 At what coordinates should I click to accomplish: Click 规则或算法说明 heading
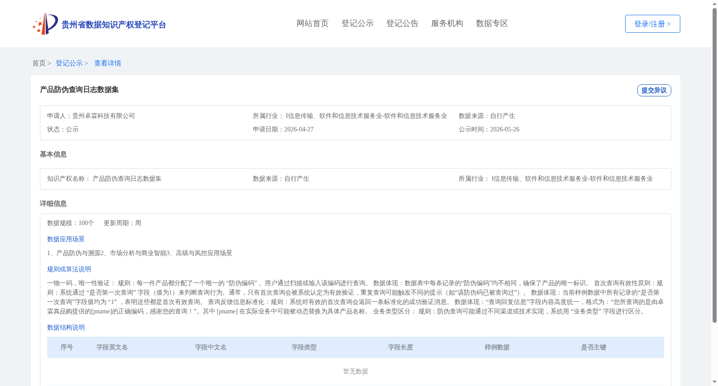(69, 269)
